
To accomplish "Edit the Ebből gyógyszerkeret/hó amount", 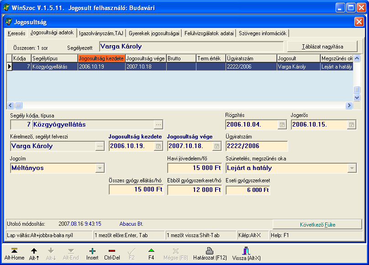I will tap(195, 190).
